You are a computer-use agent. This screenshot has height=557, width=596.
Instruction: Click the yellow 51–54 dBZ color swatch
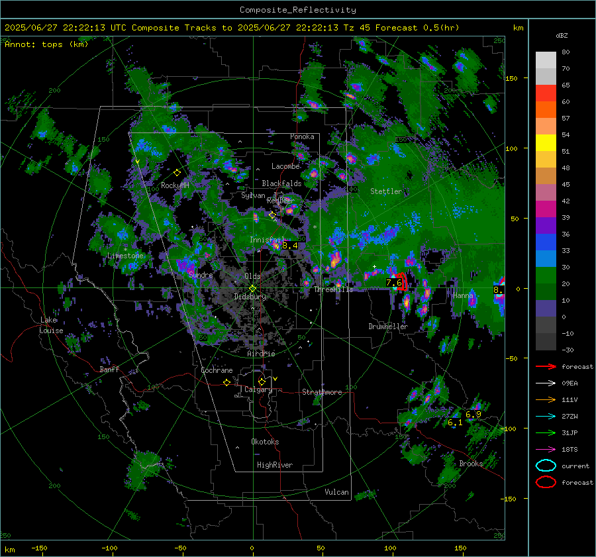click(546, 143)
